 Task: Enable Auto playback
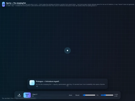[x=70, y=95]
